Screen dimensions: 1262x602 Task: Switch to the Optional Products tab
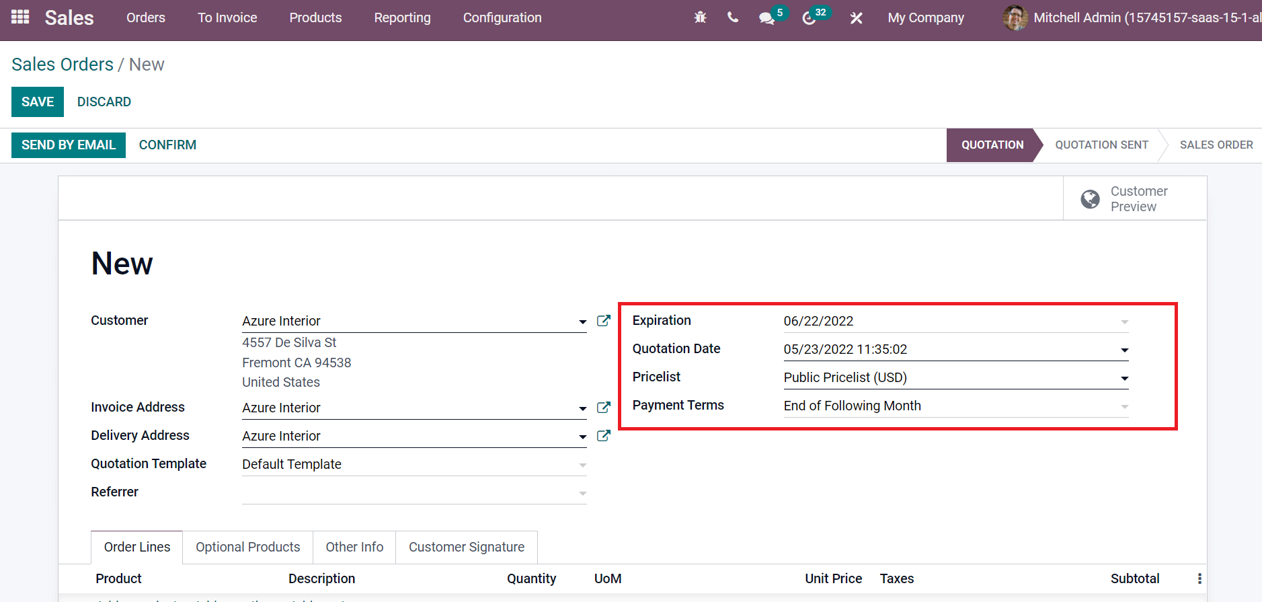[248, 547]
